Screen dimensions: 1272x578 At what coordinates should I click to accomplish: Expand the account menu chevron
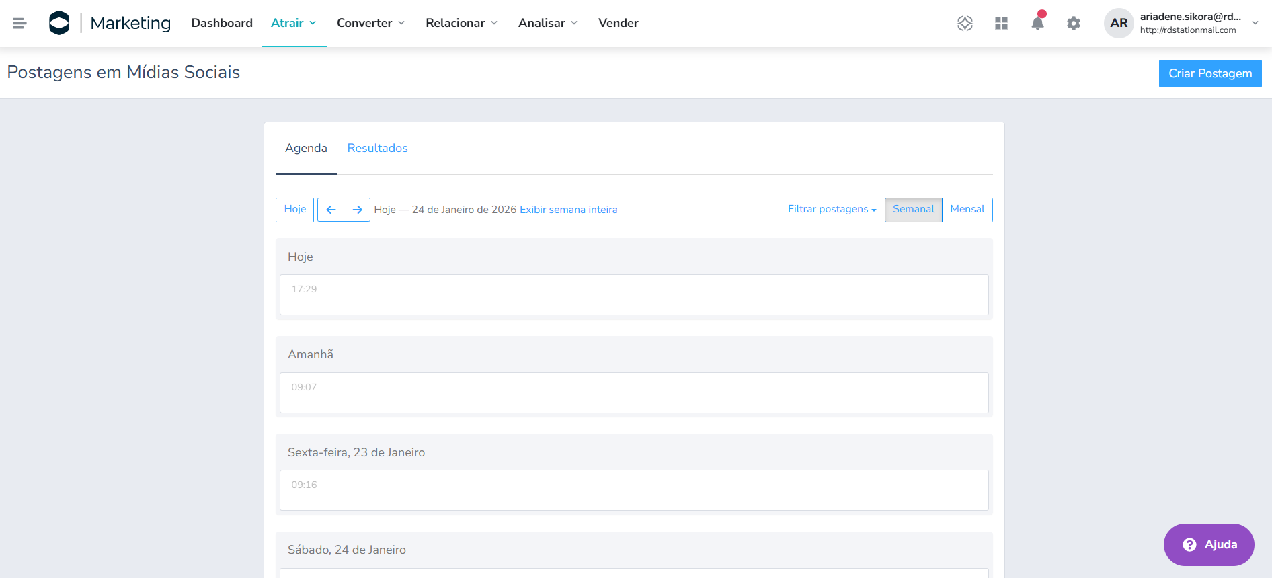[1255, 23]
